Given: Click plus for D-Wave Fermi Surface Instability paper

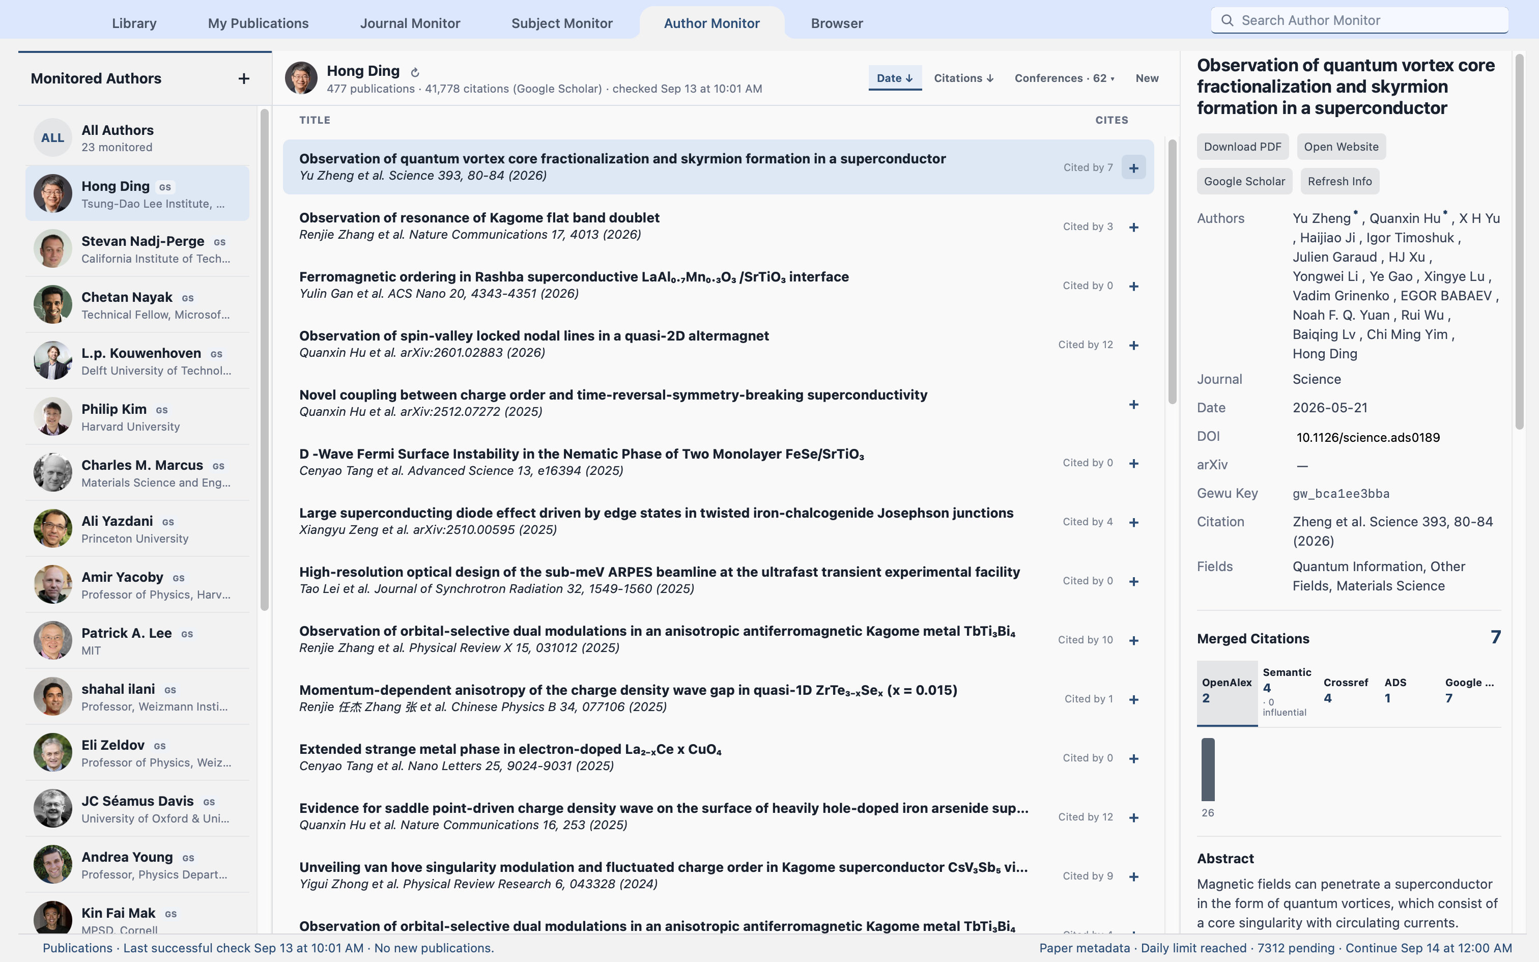Looking at the screenshot, I should click(x=1133, y=464).
